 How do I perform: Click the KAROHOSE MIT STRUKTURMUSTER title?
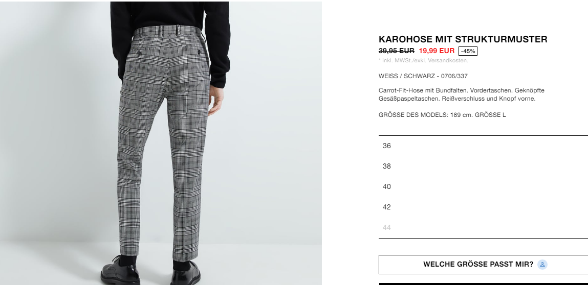pyautogui.click(x=463, y=39)
